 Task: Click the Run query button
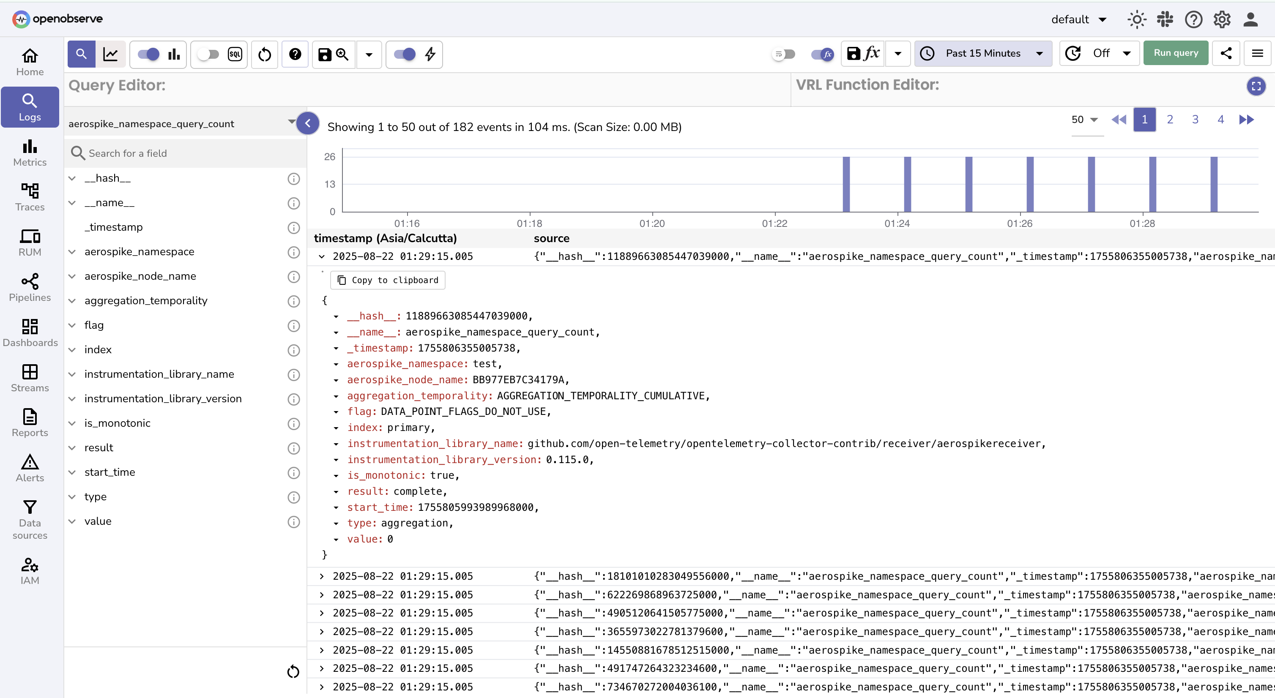[x=1176, y=53]
